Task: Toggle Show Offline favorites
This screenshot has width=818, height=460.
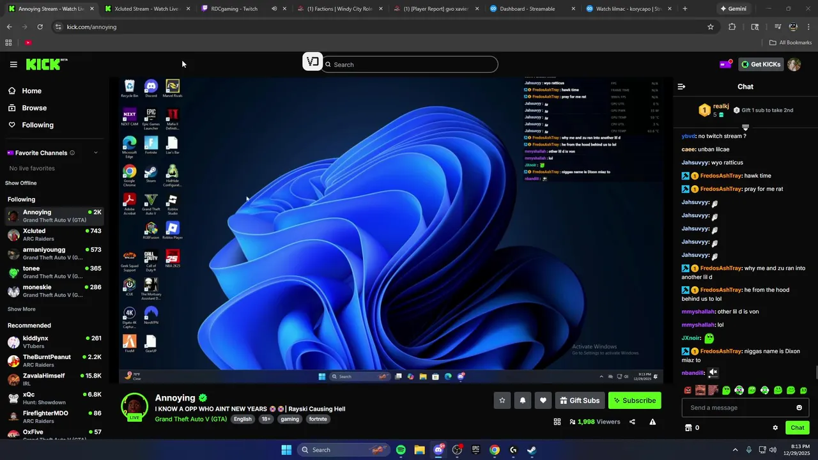Action: 21,183
